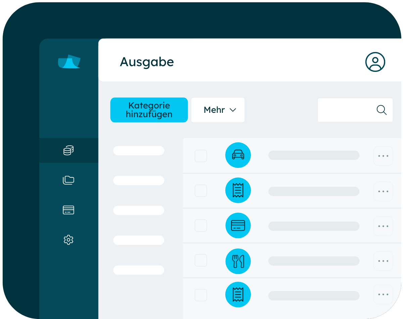Click the app logo in the sidebar
The height and width of the screenshot is (319, 403).
(x=69, y=62)
